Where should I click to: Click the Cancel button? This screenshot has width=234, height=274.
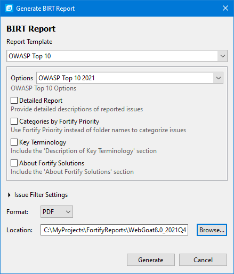203,260
